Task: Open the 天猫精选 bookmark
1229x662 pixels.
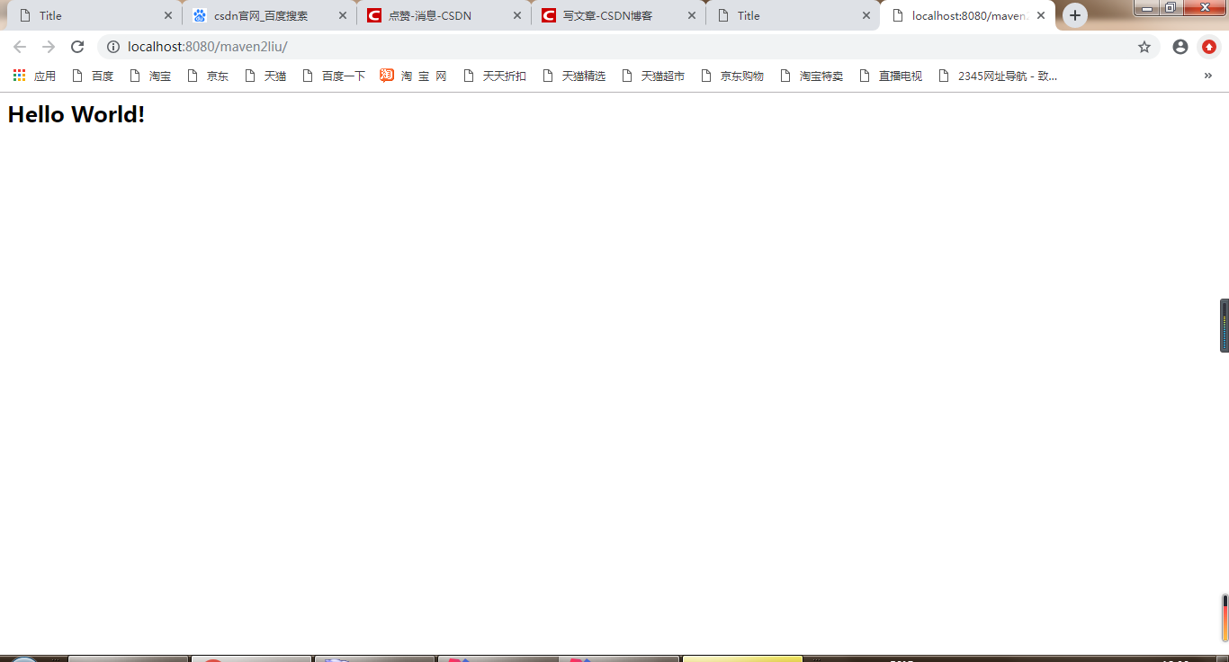Action: [573, 76]
